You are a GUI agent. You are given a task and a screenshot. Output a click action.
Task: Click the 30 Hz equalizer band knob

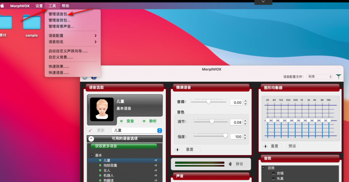(x=268, y=120)
